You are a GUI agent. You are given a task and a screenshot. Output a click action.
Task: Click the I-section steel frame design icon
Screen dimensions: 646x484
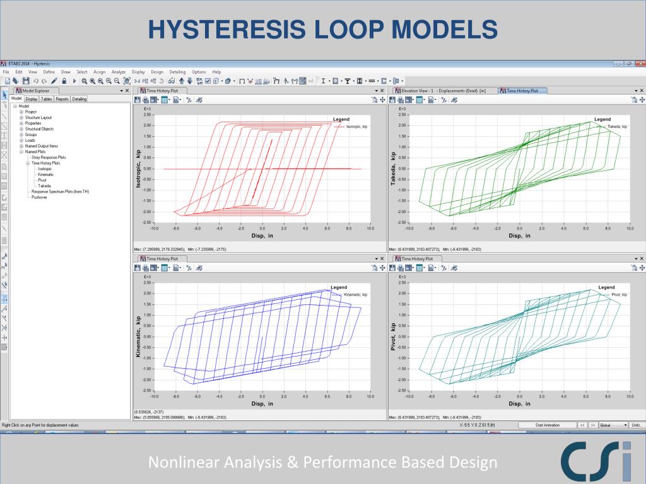point(323,81)
